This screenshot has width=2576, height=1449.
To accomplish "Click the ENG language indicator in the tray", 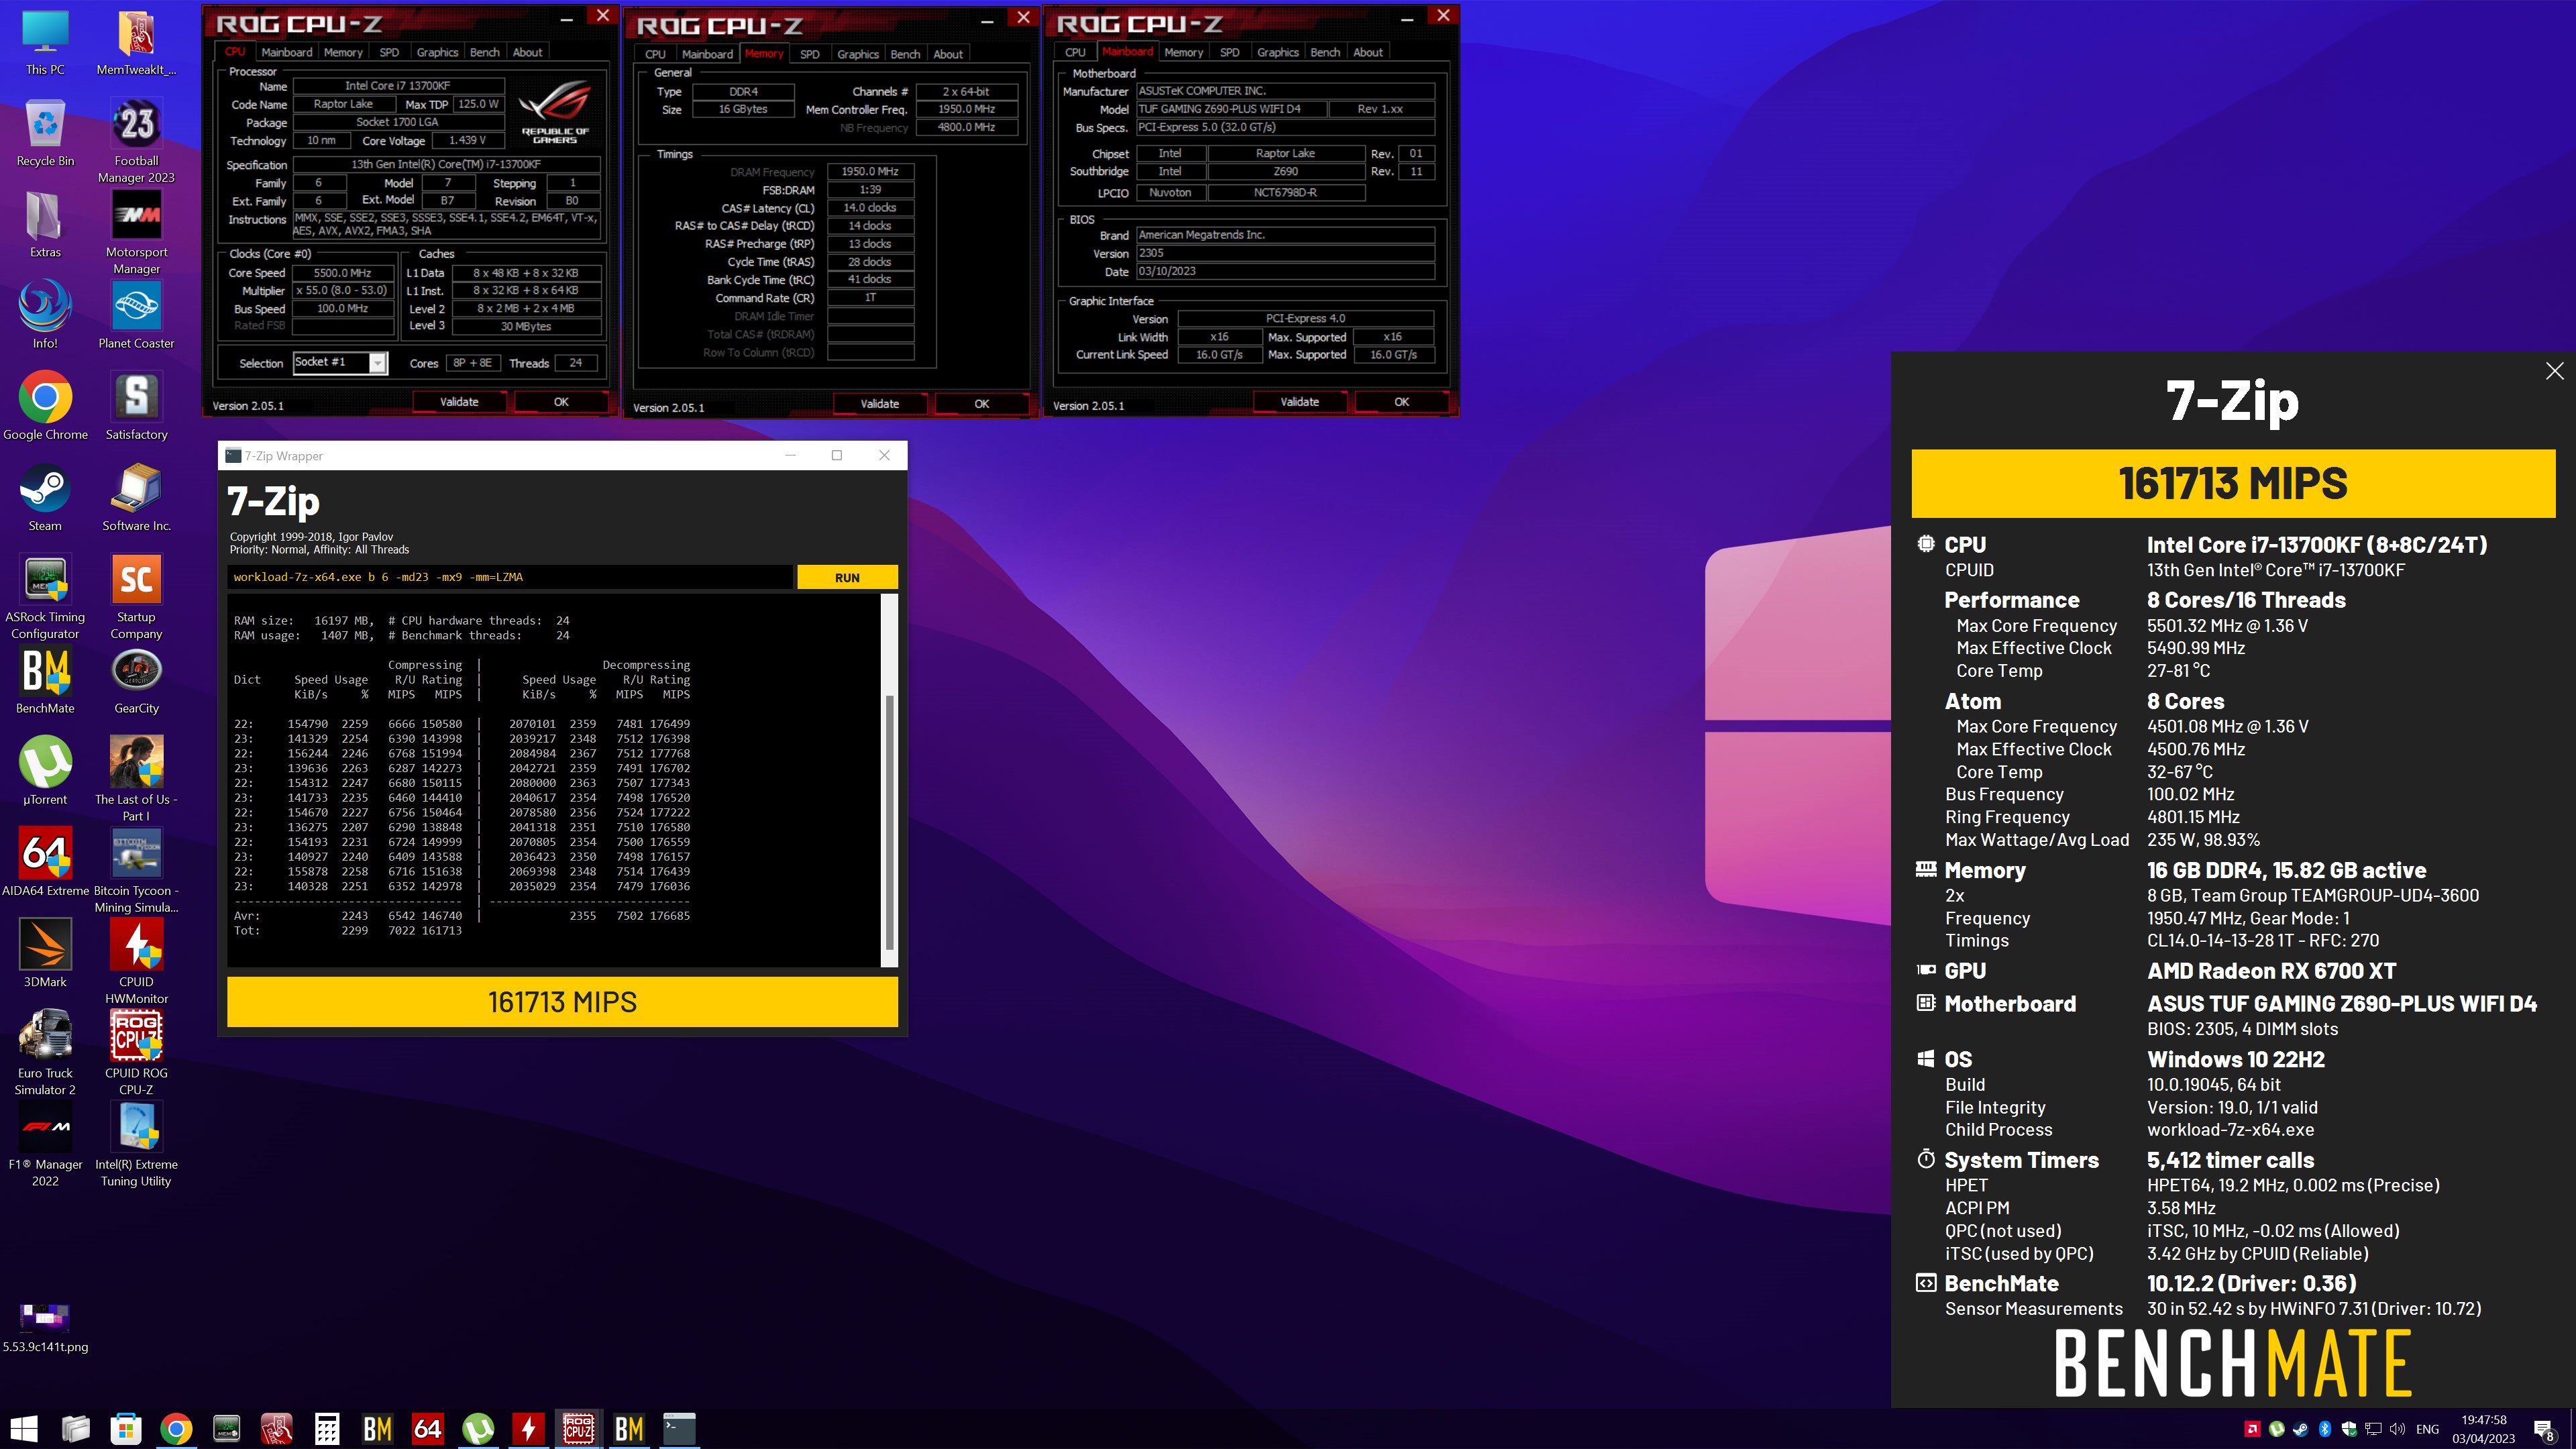I will (x=2427, y=1429).
